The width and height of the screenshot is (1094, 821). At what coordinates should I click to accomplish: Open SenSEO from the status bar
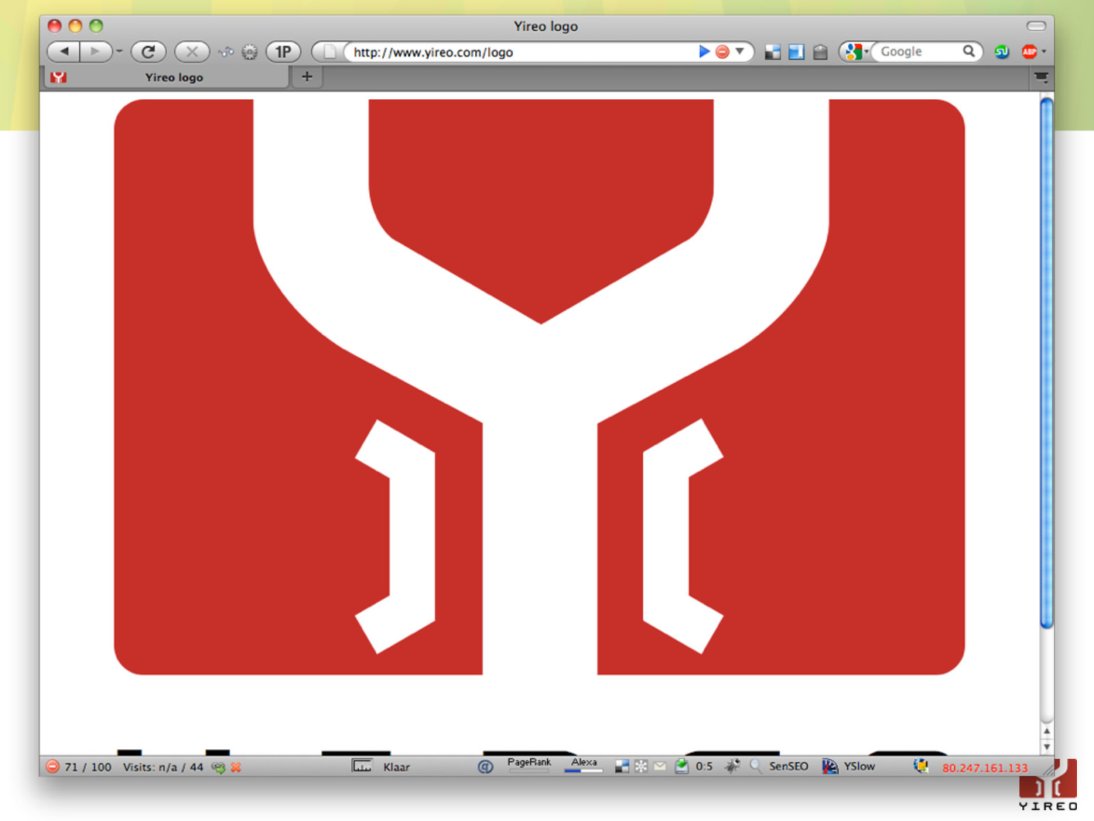pyautogui.click(x=788, y=766)
